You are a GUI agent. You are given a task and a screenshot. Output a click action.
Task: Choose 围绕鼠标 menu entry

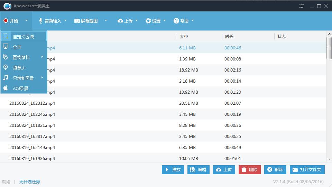[24, 57]
